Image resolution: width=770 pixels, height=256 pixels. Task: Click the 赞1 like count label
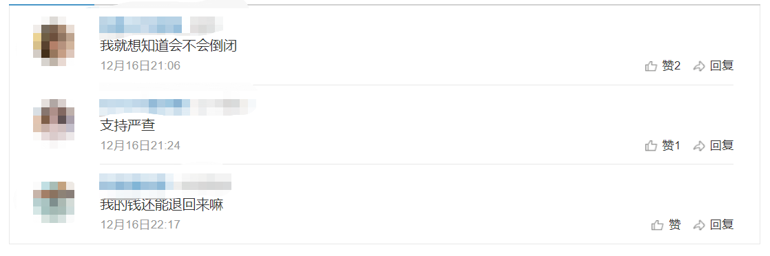(672, 145)
